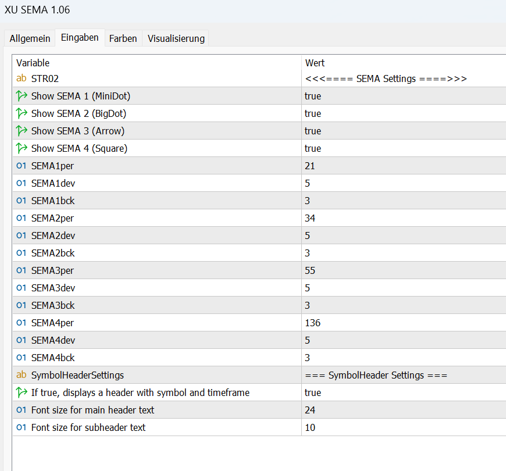Select the Eingaben tab
This screenshot has height=471, width=506.
click(80, 38)
